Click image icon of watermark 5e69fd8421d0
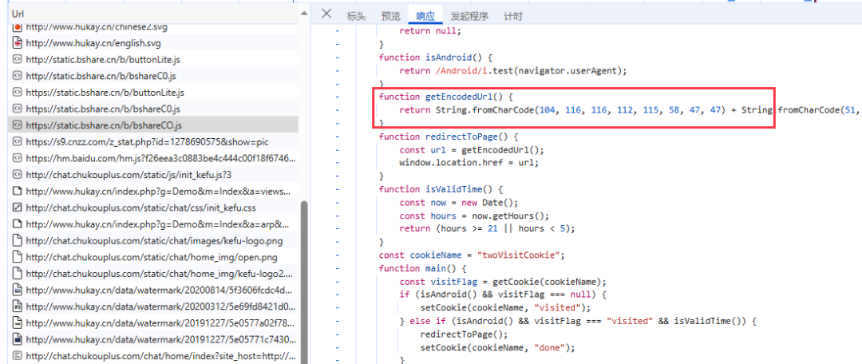Screen dimensions: 862x364 17,306
